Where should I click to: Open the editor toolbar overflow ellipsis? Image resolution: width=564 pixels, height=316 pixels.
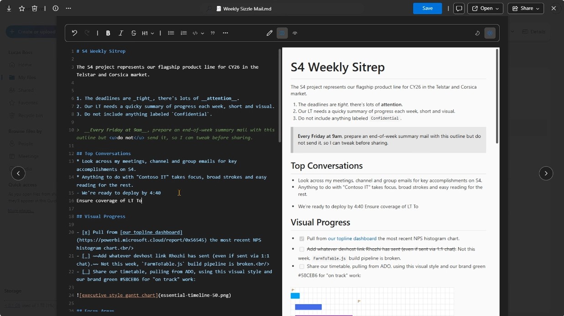pos(225,33)
